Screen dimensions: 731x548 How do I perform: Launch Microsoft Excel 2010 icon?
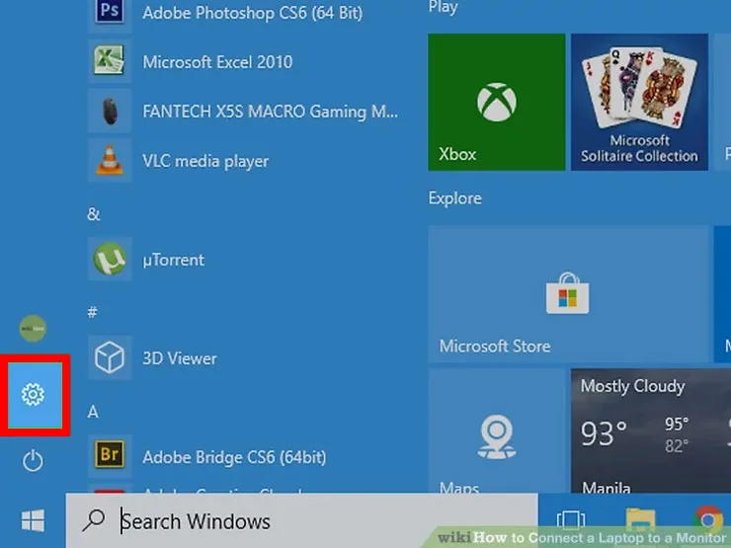pos(110,61)
